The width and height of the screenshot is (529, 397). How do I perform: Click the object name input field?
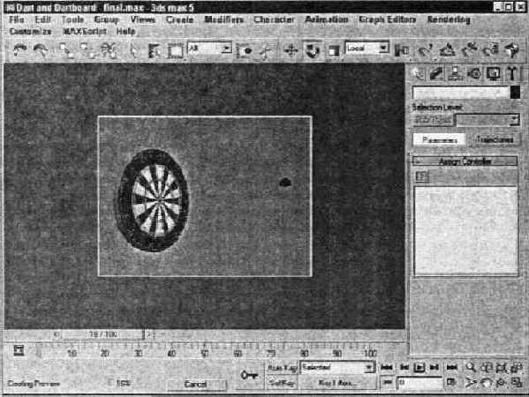click(461, 93)
